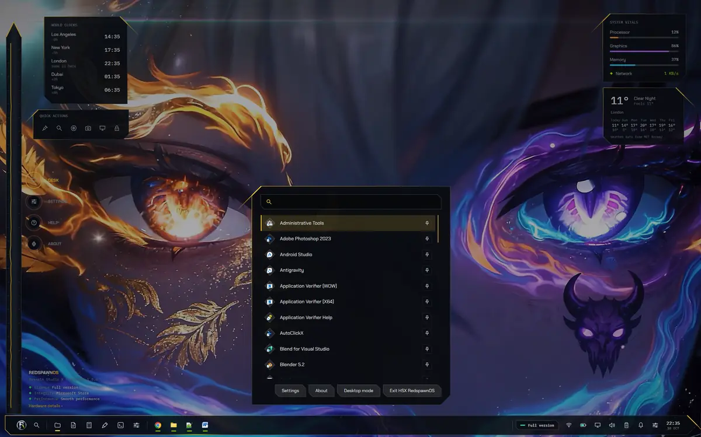The height and width of the screenshot is (437, 701).
Task: Click the Full version status badge in taskbar
Action: (x=537, y=425)
